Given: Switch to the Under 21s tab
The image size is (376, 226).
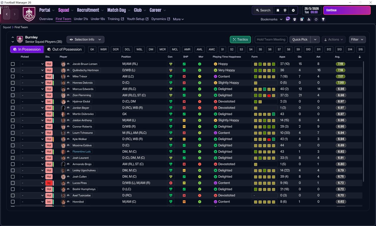Looking at the screenshot, I should pyautogui.click(x=81, y=19).
